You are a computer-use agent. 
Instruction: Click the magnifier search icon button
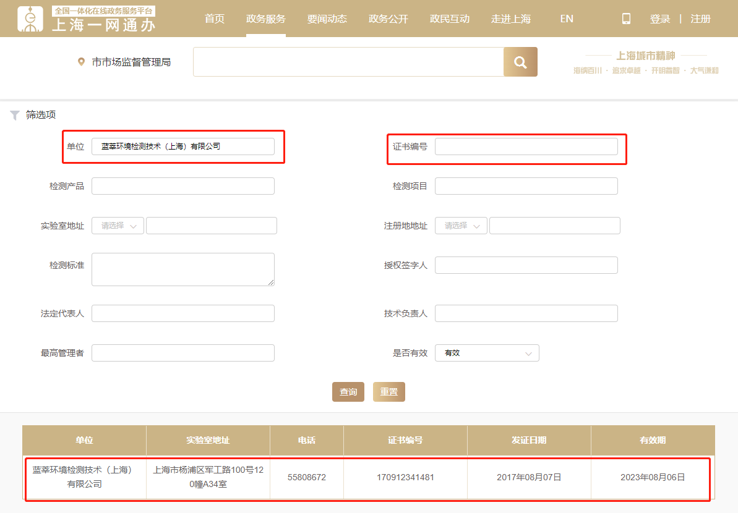520,62
